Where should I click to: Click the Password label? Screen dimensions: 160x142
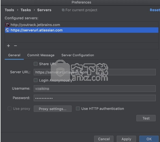point(21,98)
